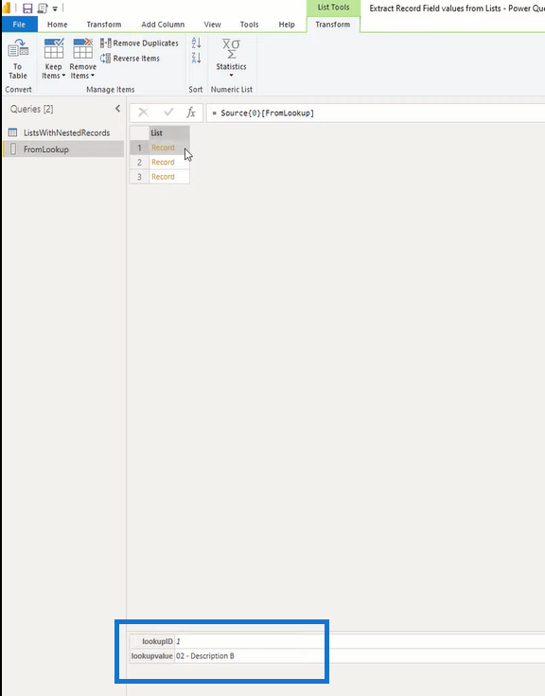Screen dimensions: 545x696
Task: Open the Record in row 3
Action: click(163, 177)
